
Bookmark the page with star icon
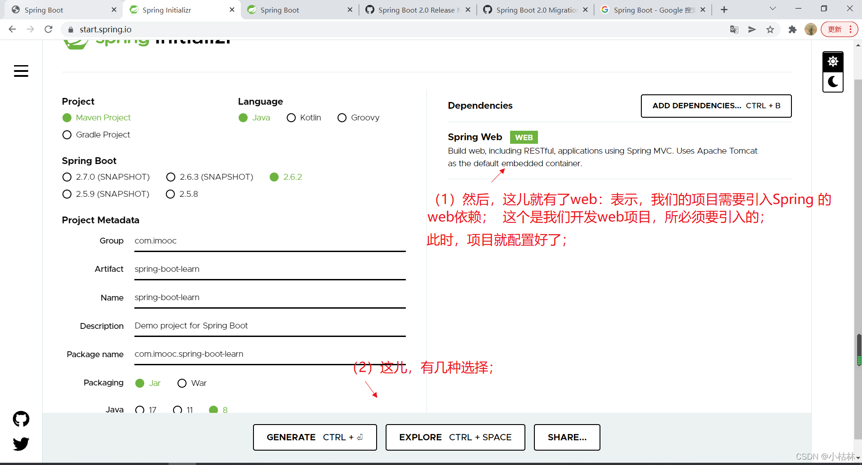tap(770, 29)
